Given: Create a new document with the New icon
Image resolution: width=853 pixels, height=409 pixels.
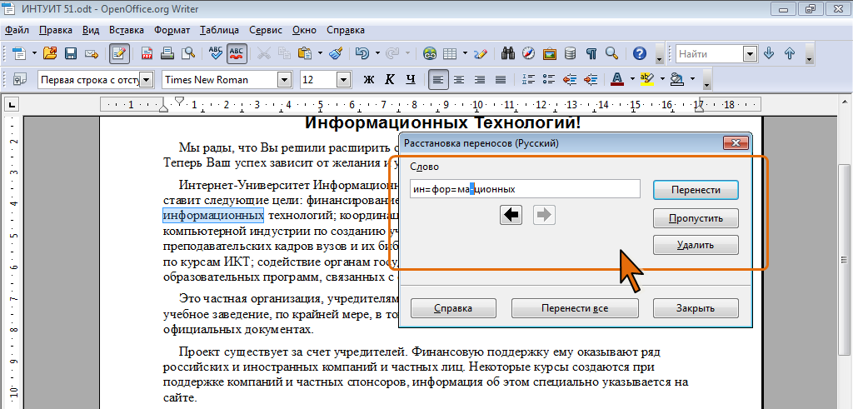Looking at the screenshot, I should click(x=20, y=53).
